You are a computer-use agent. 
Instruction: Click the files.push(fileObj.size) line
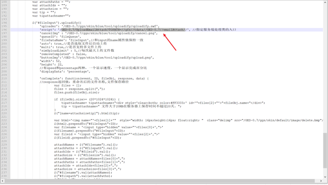click(x=77, y=92)
